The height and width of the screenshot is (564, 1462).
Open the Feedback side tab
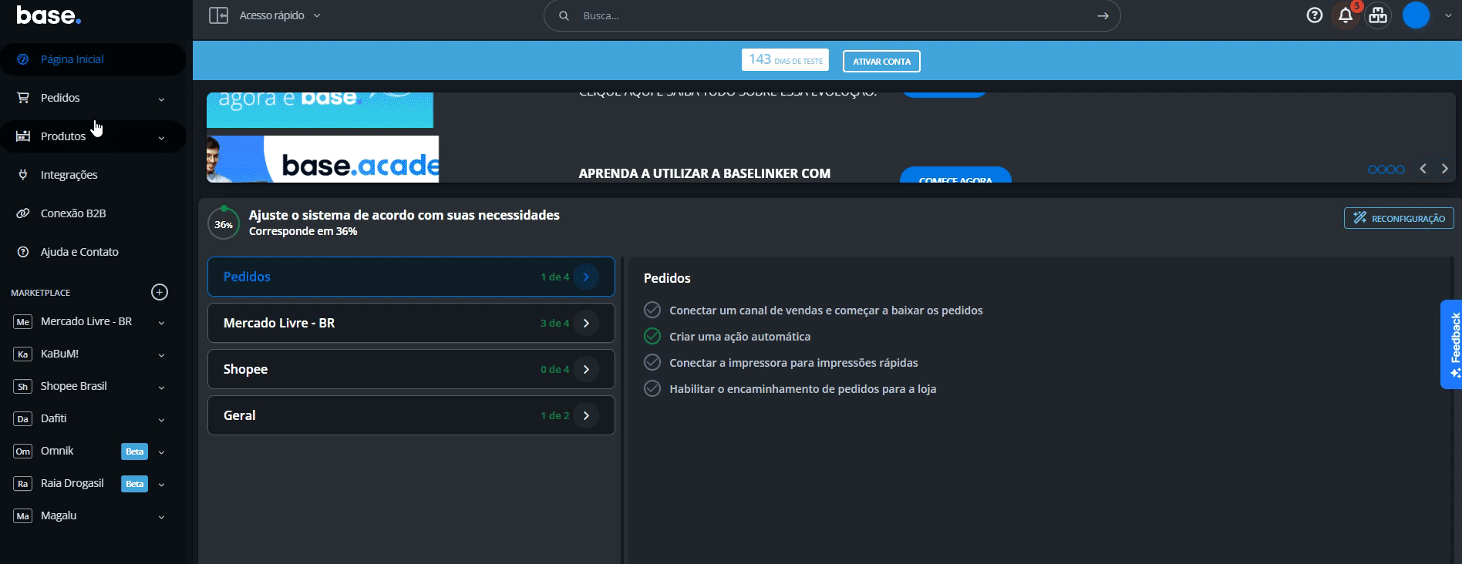pos(1451,344)
